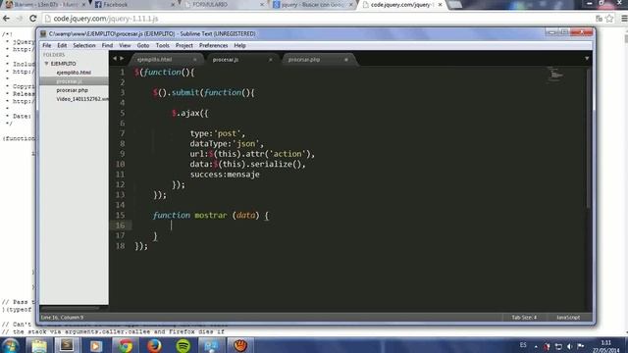Bookmark page with star icon
The height and width of the screenshot is (353, 628).
coord(609,19)
